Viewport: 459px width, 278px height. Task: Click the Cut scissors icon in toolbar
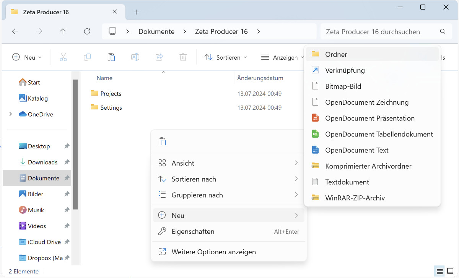(63, 57)
